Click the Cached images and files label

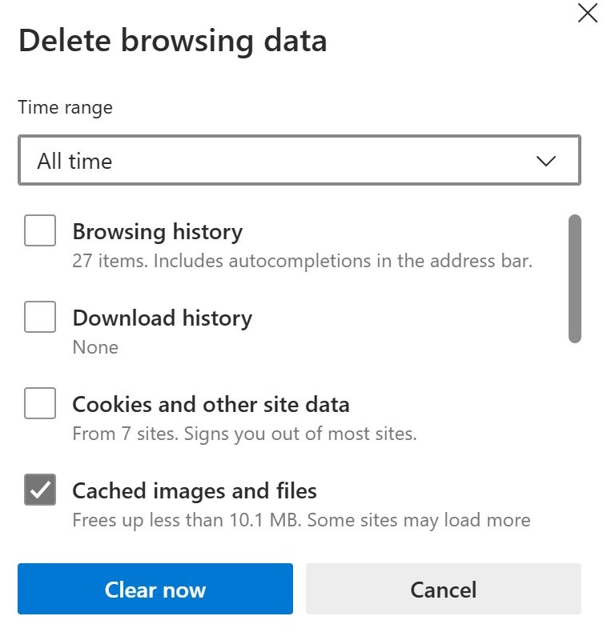click(195, 490)
